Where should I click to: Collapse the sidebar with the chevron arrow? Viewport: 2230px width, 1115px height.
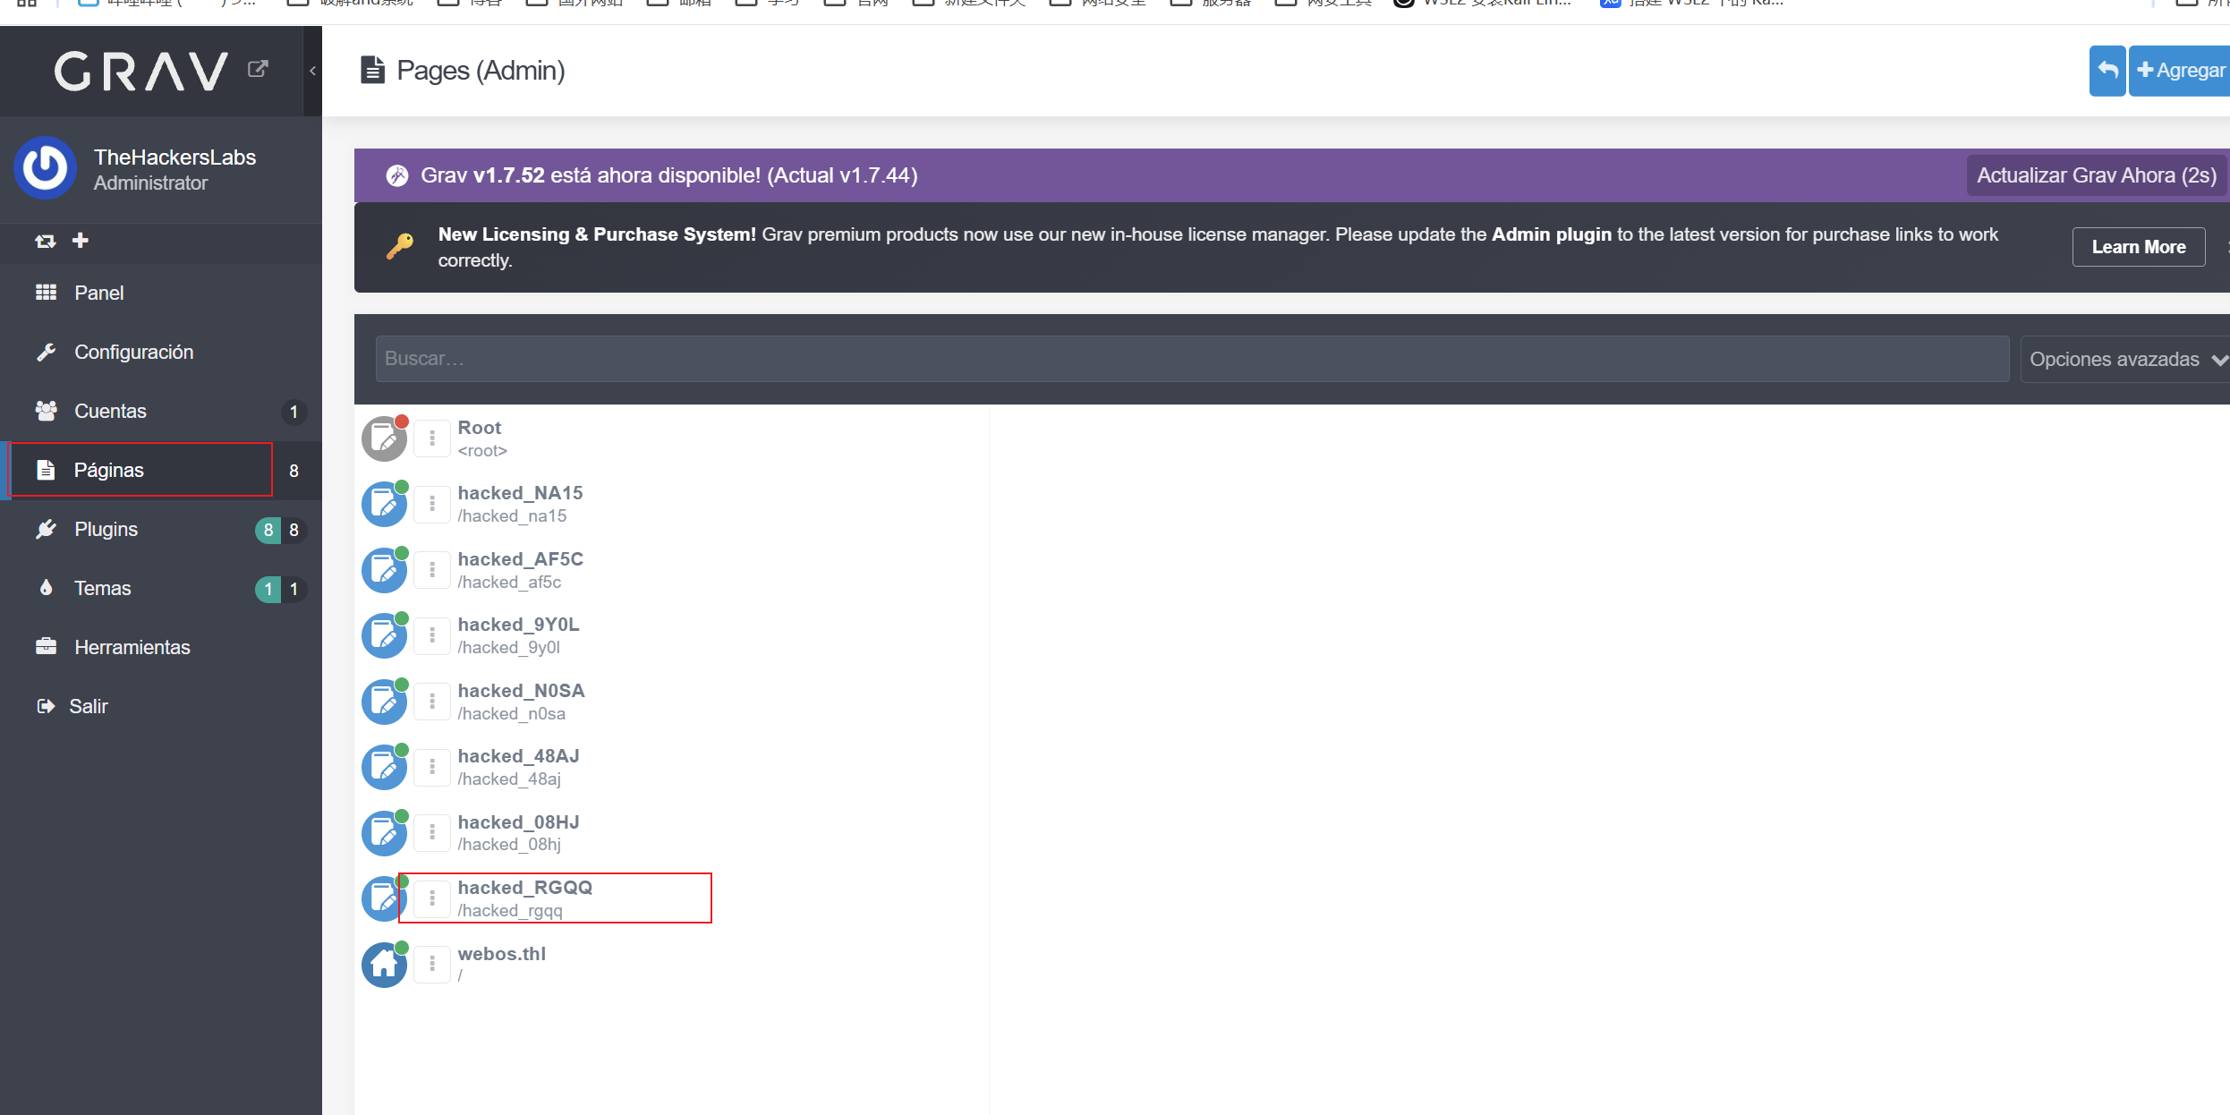312,71
